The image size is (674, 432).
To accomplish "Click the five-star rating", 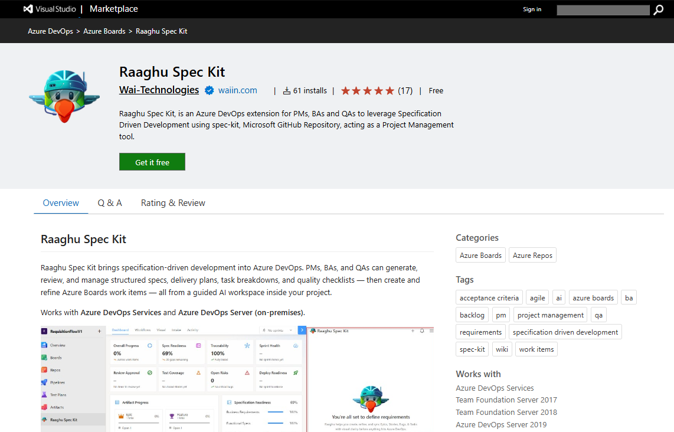I will point(368,91).
